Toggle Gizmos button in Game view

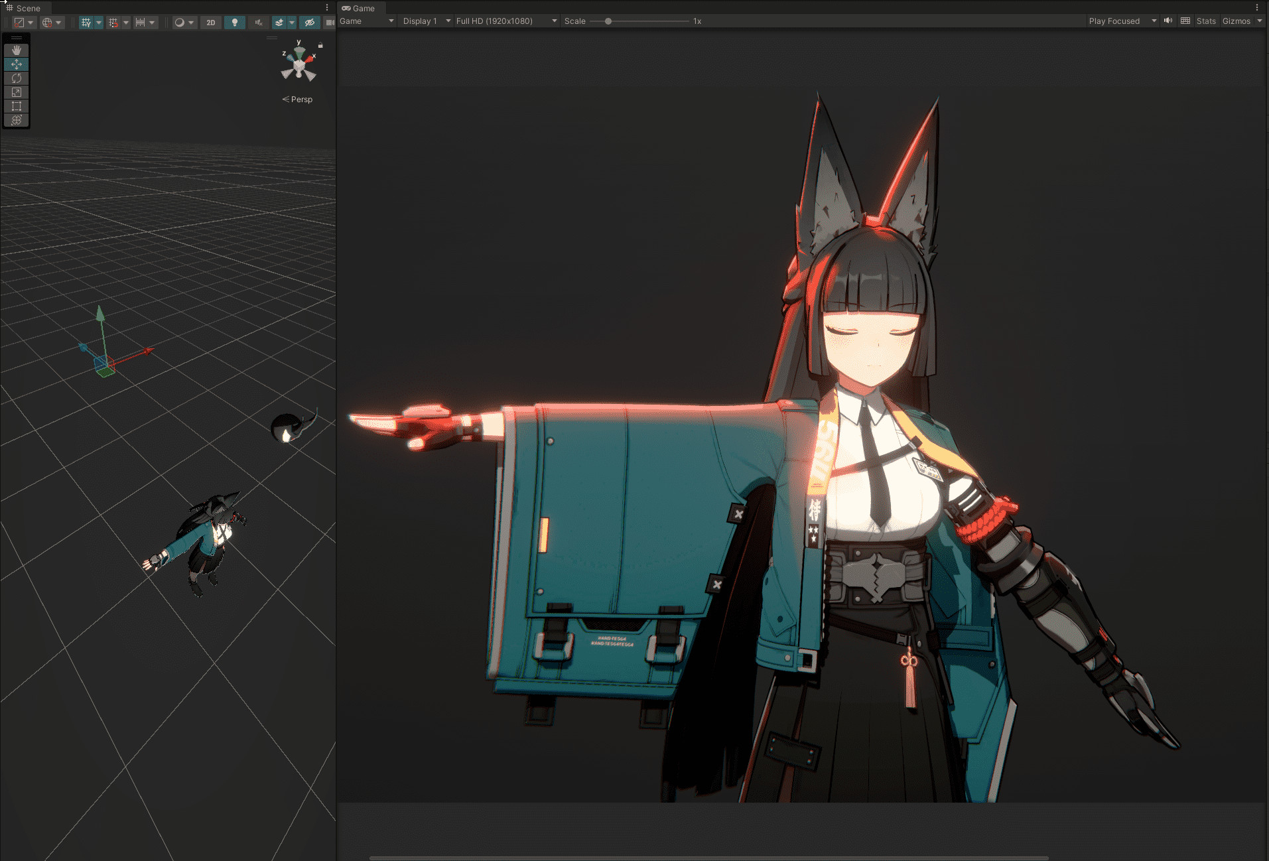[x=1236, y=21]
